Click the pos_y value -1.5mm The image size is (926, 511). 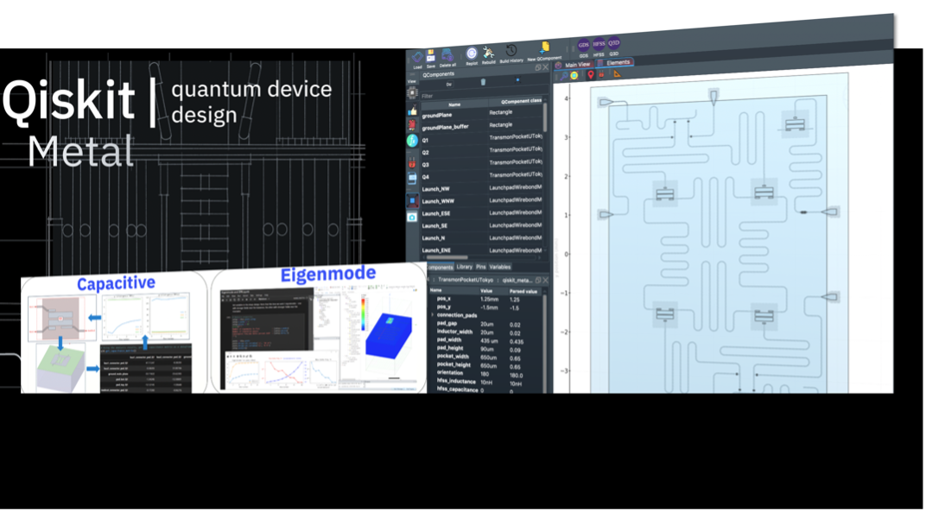[x=490, y=307]
